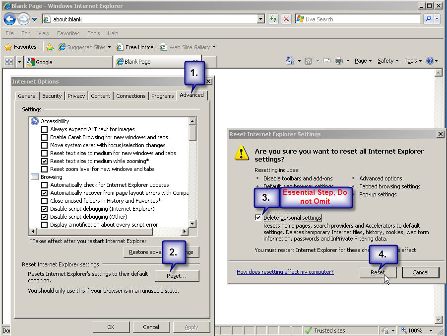Click the settings list horizontal scrollbar thumb
447x336 pixels.
click(x=94, y=231)
